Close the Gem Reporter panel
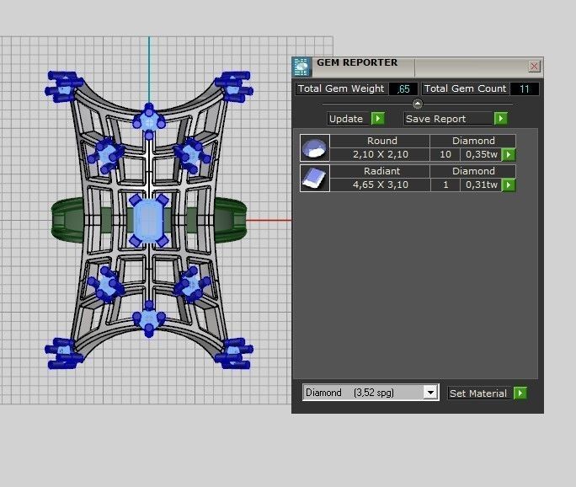The height and width of the screenshot is (487, 576). [534, 67]
